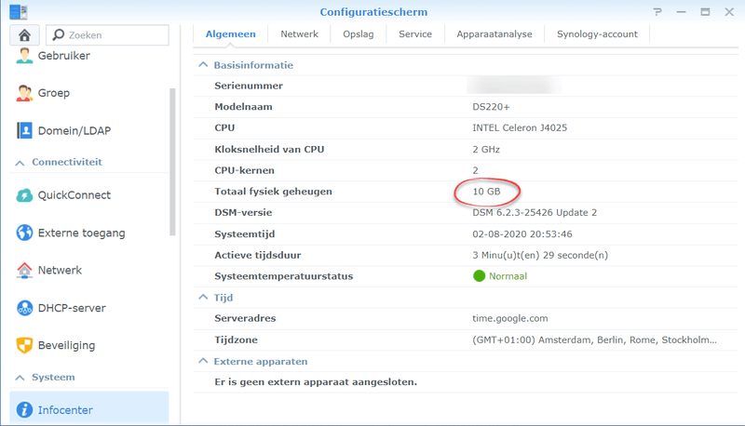
Task: Switch to the Algemeen tab
Action: [x=230, y=34]
